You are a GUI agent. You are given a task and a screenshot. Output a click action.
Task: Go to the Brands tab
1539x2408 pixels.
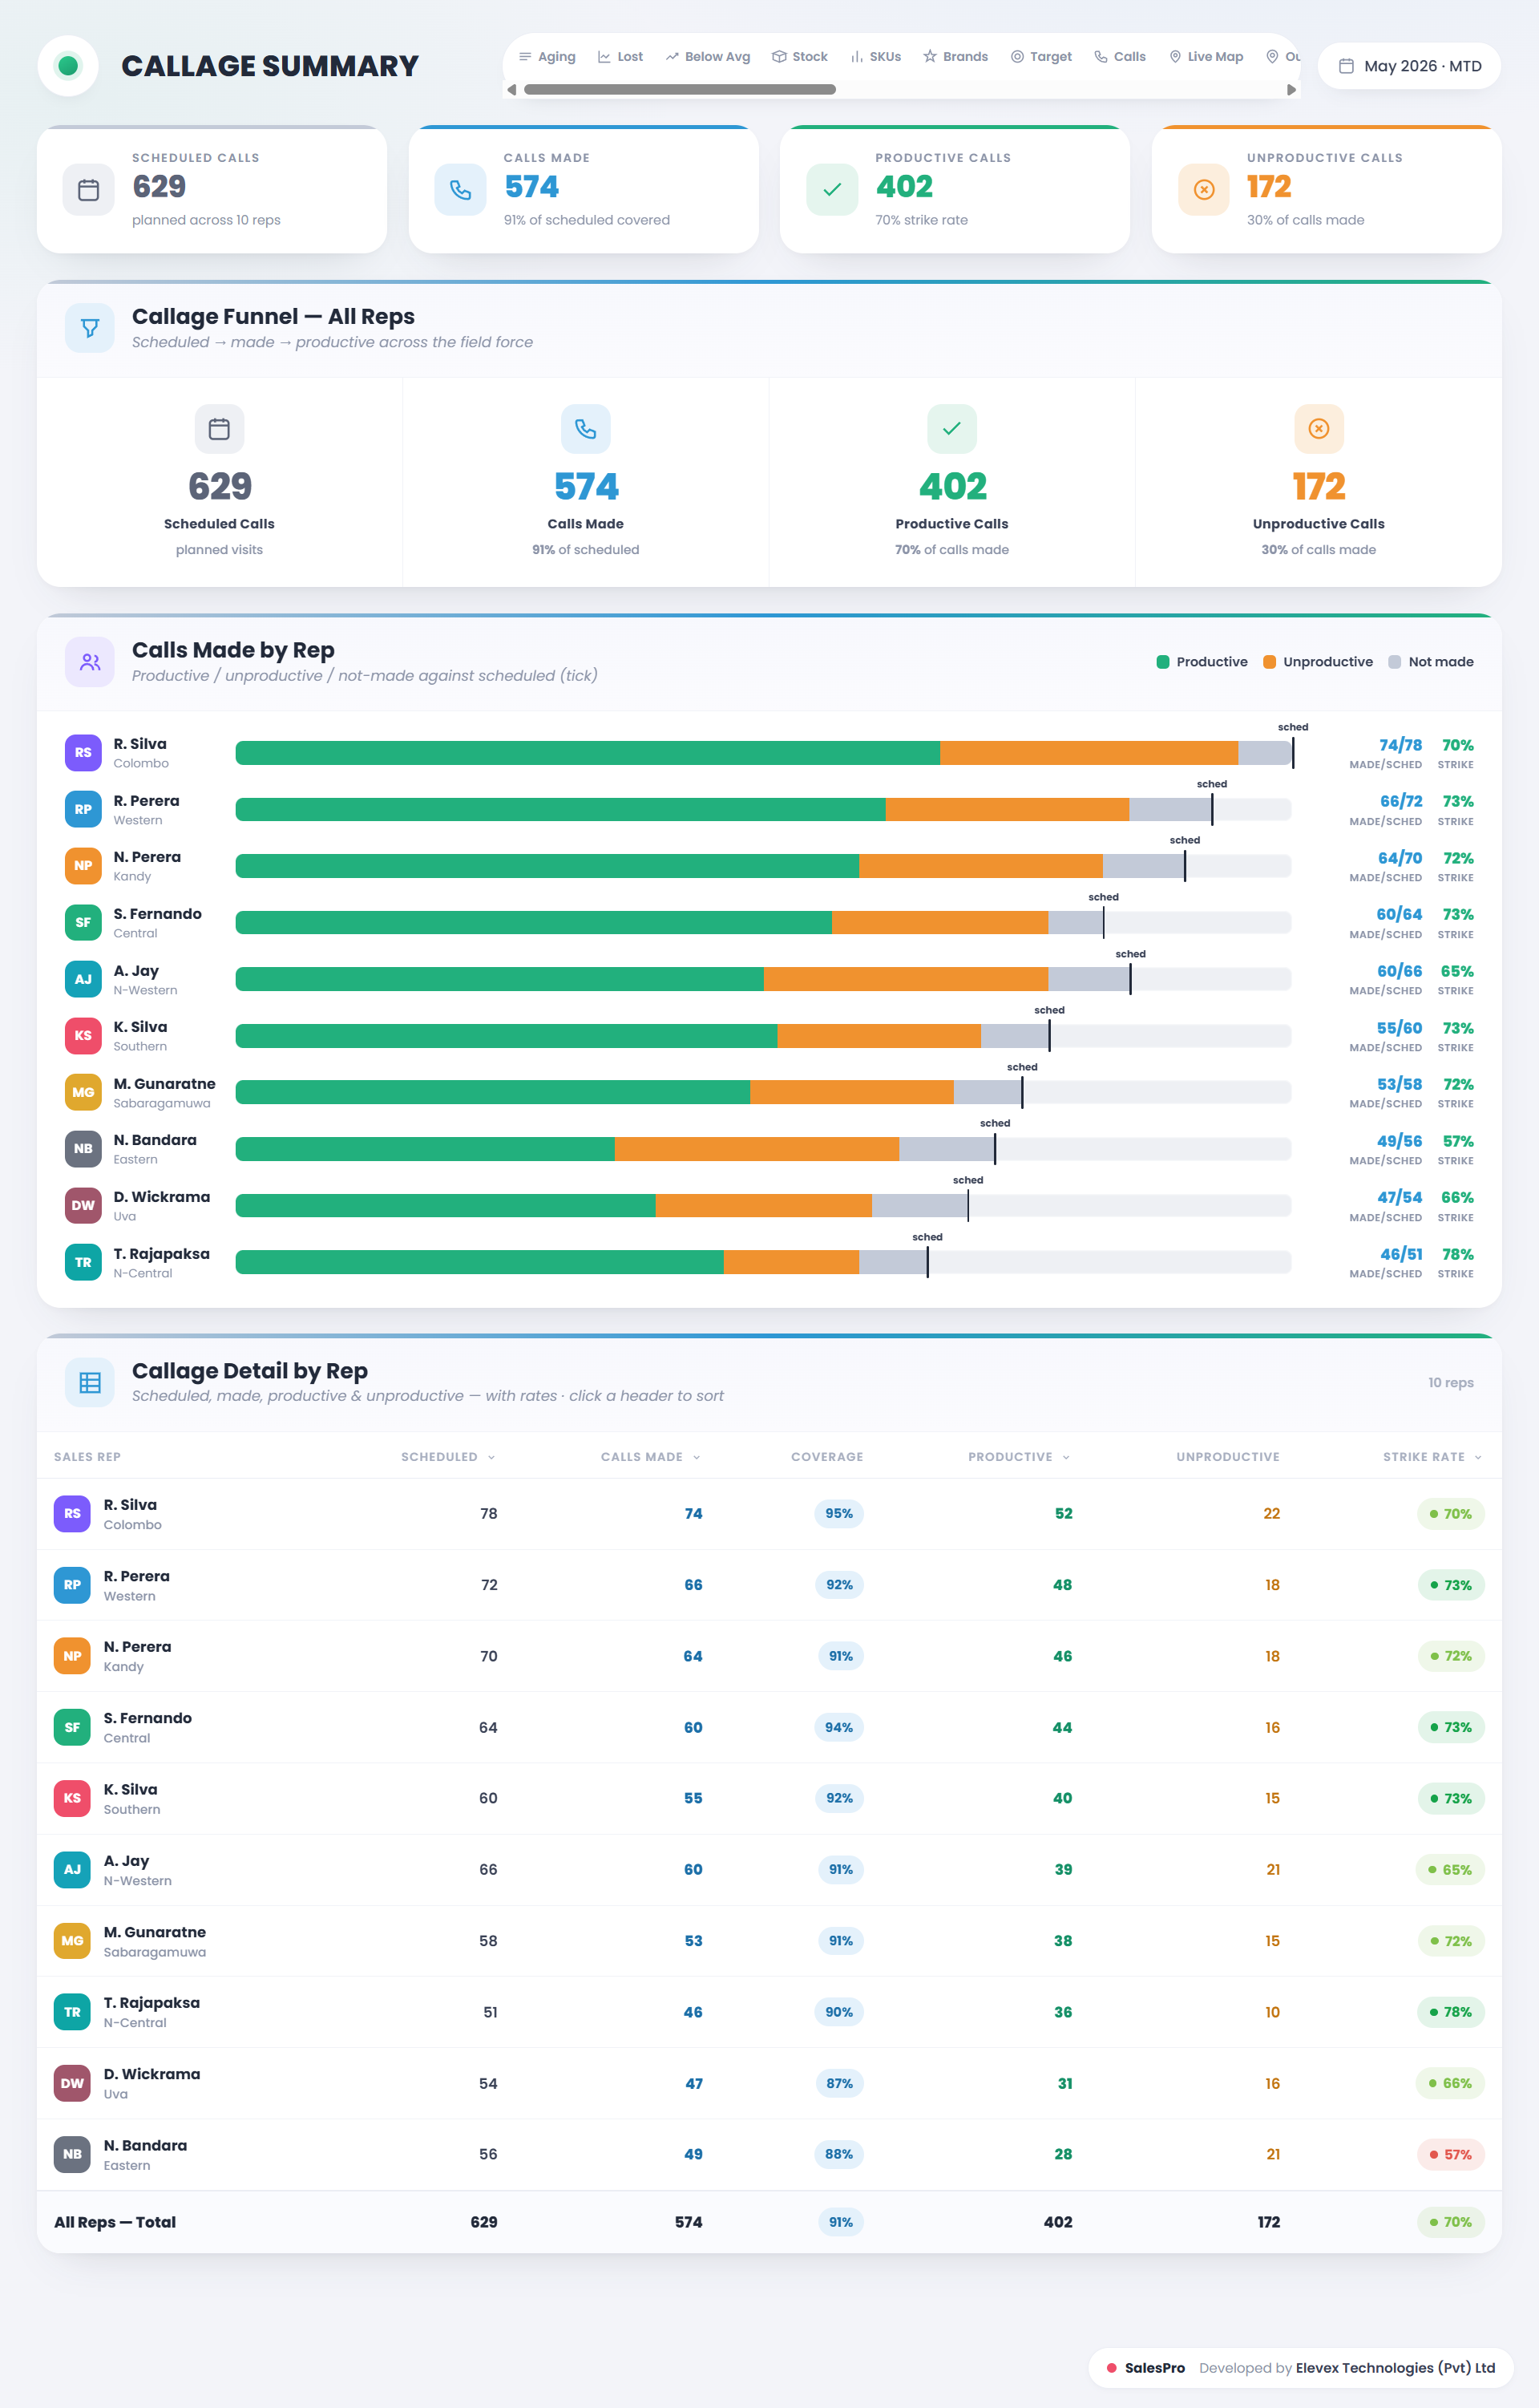(955, 57)
